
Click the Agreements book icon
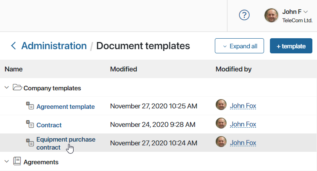click(x=17, y=161)
